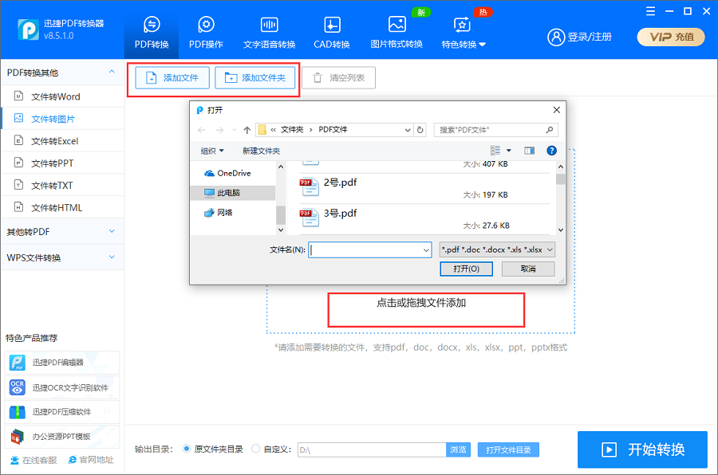Click file list scrollbar down arrow
The height and width of the screenshot is (475, 718).
(x=561, y=230)
